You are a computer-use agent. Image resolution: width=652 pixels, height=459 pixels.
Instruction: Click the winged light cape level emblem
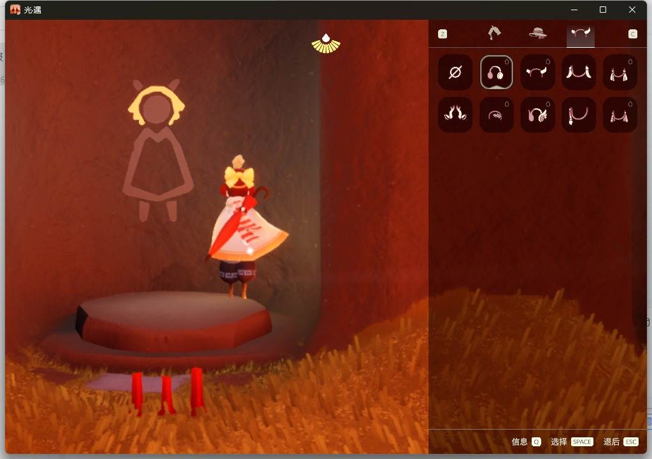[x=325, y=43]
